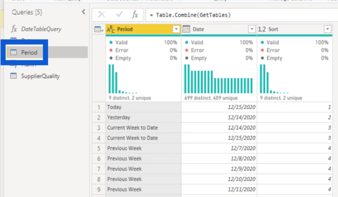The height and width of the screenshot is (197, 338).
Task: Select the 'Today' cell in row 1
Action: (x=143, y=107)
